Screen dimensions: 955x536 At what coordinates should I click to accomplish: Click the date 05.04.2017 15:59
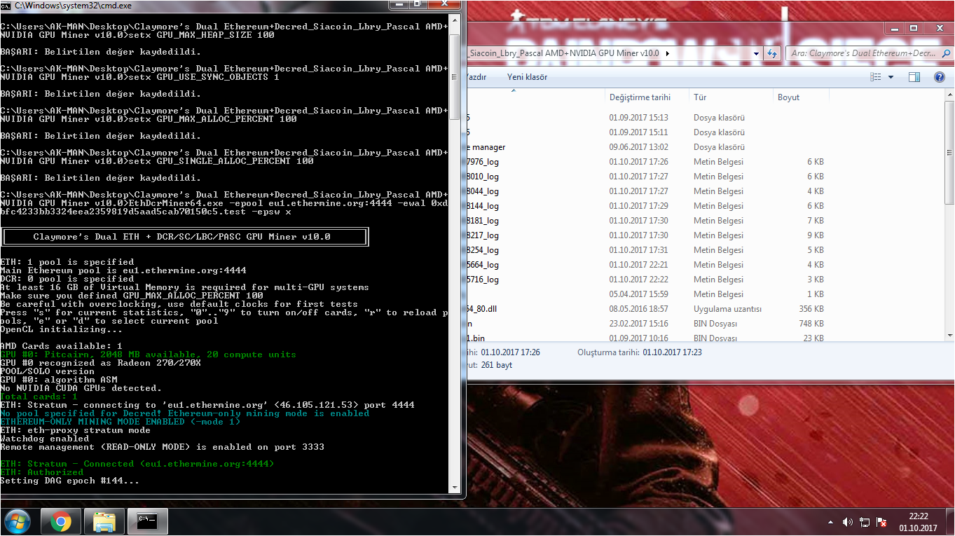pyautogui.click(x=638, y=294)
